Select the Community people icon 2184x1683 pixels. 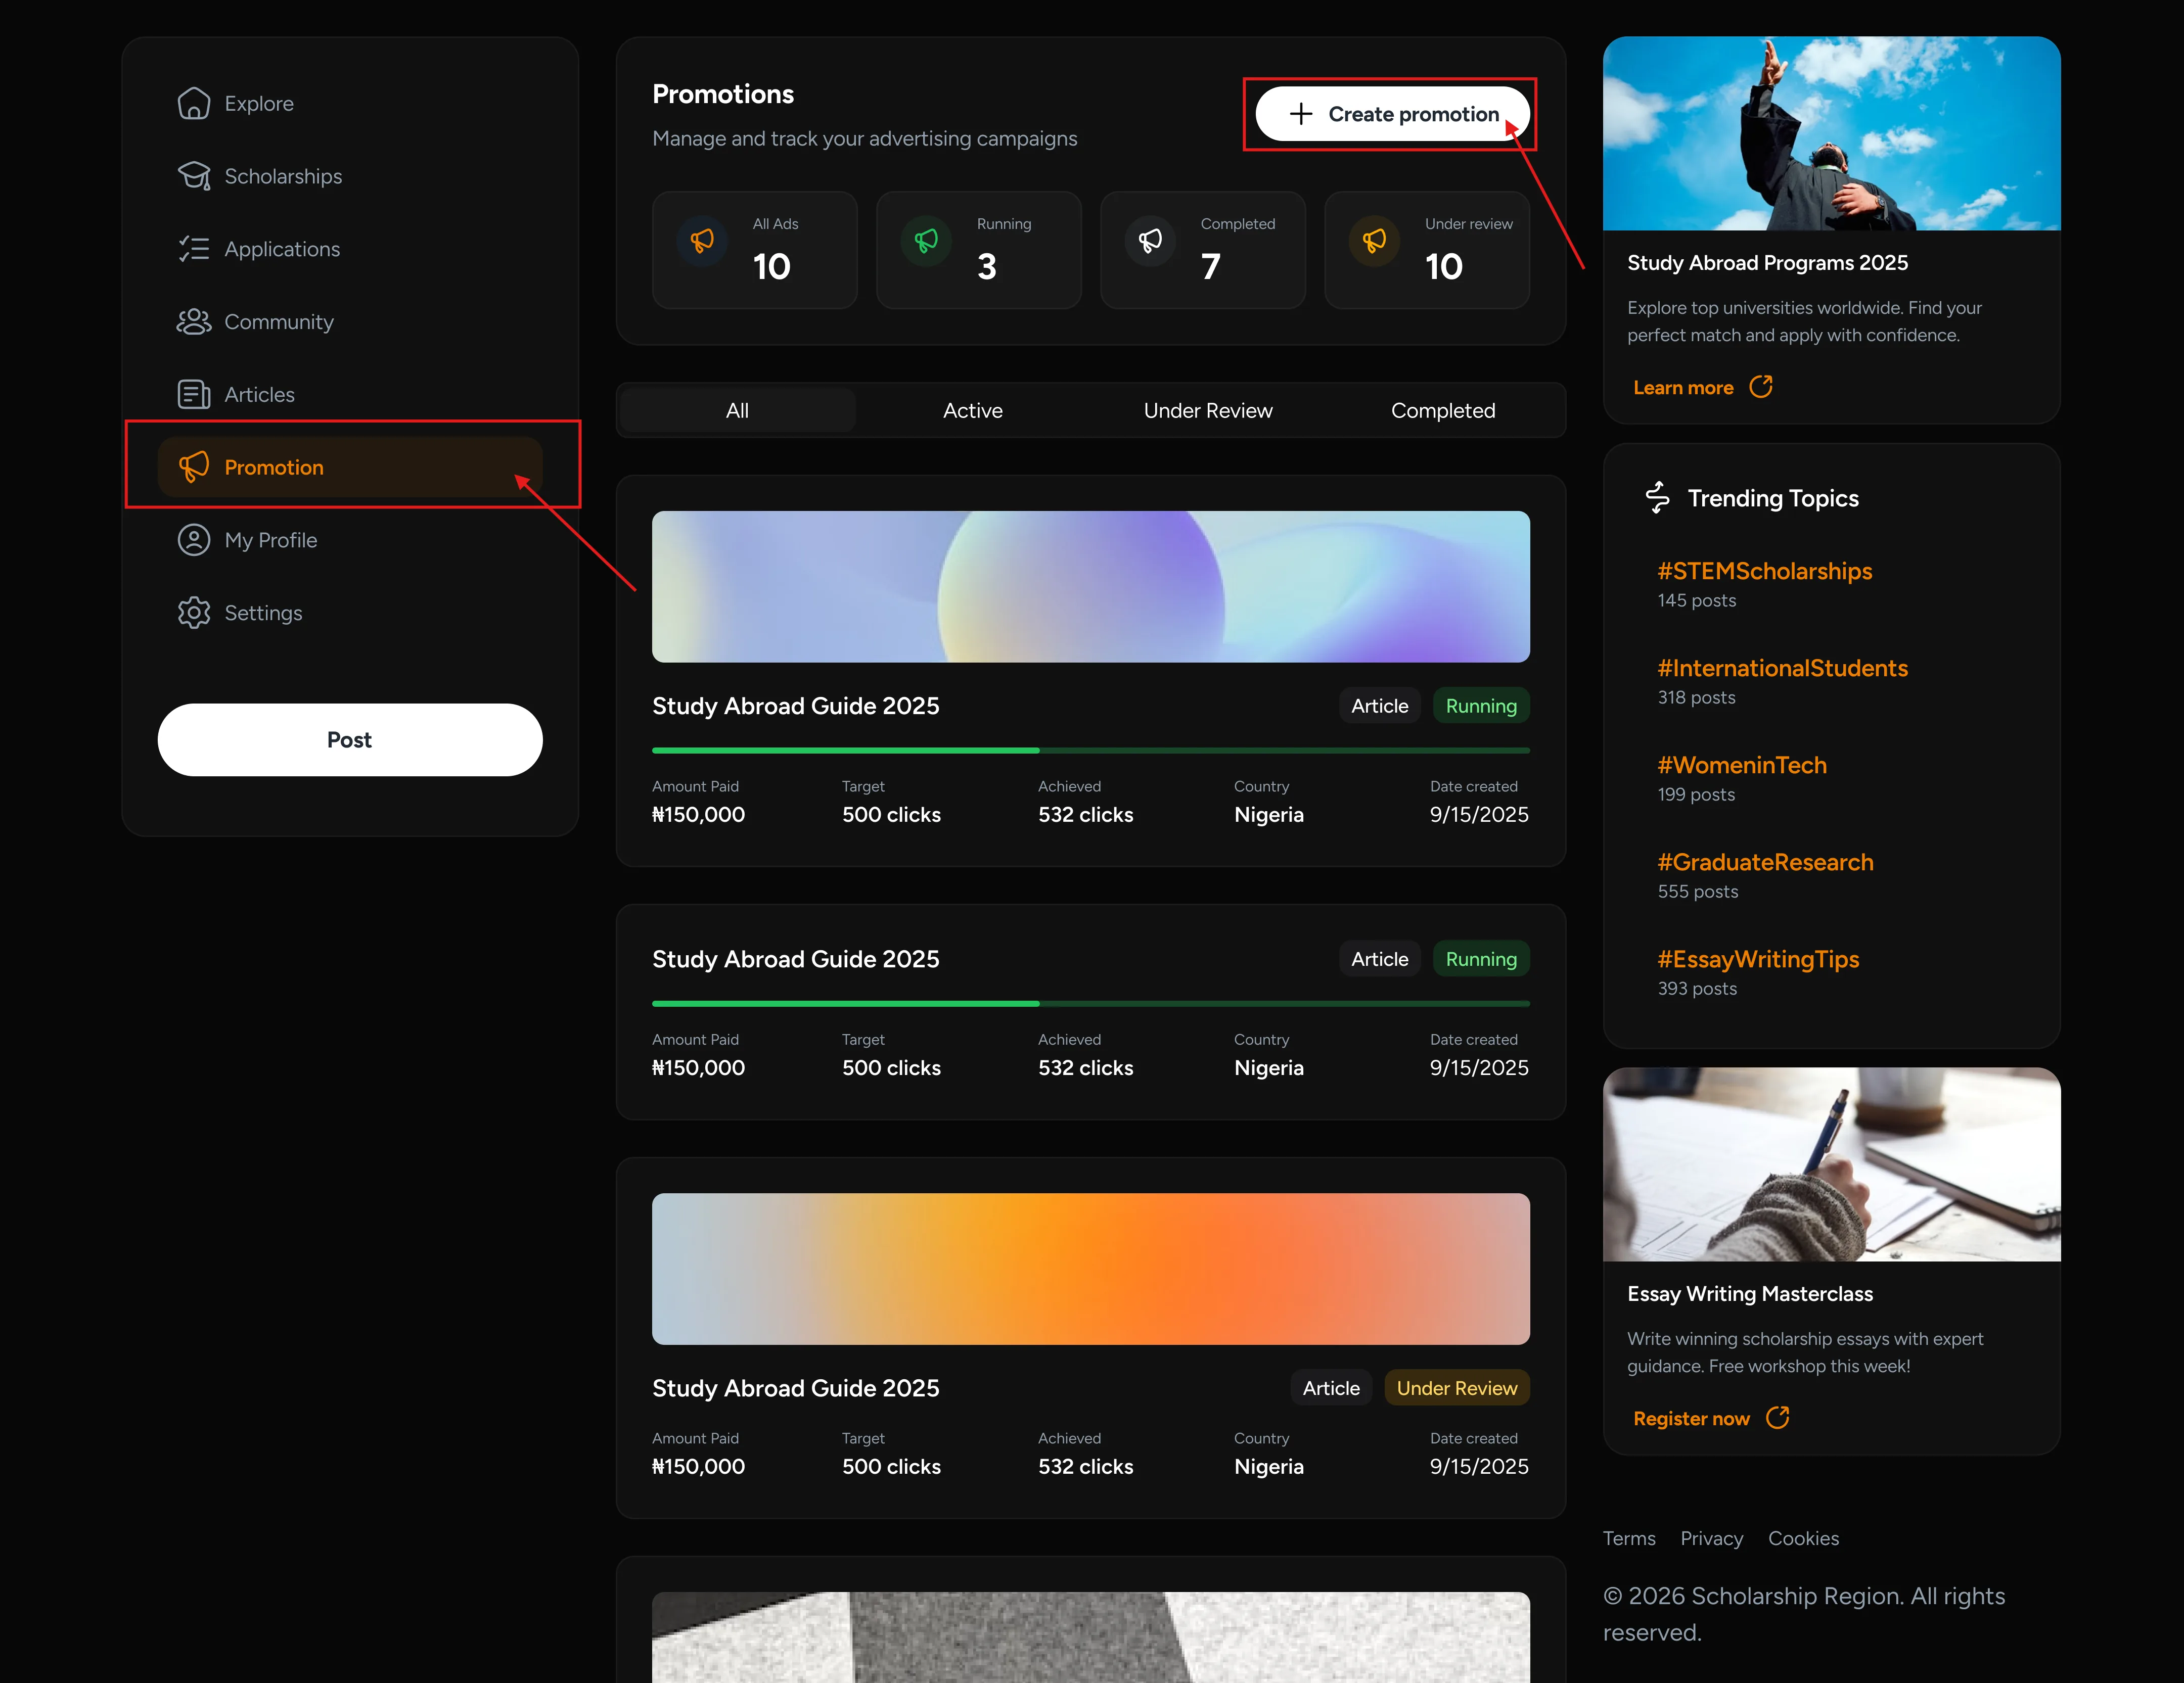(x=194, y=322)
